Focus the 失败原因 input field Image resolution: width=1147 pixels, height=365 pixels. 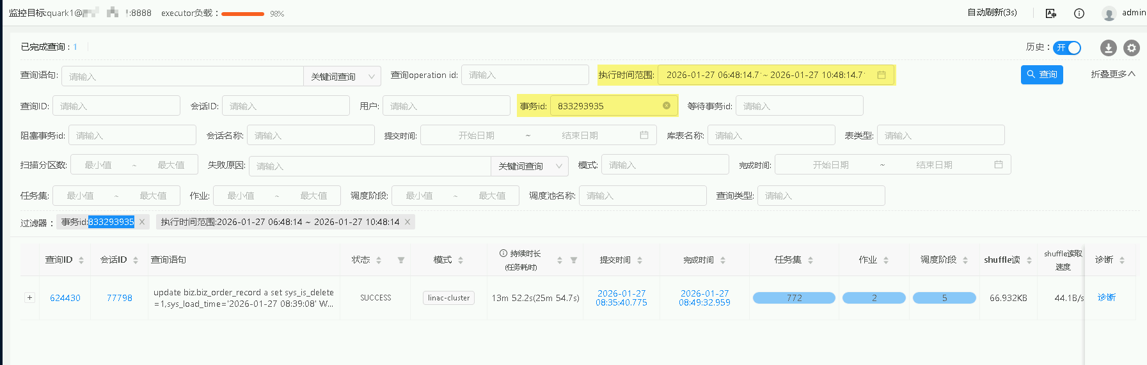tap(370, 166)
